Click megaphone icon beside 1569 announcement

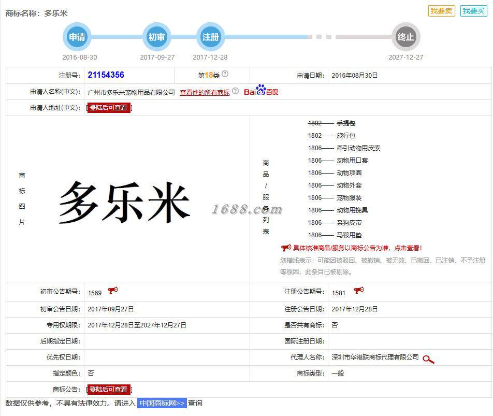112,290
